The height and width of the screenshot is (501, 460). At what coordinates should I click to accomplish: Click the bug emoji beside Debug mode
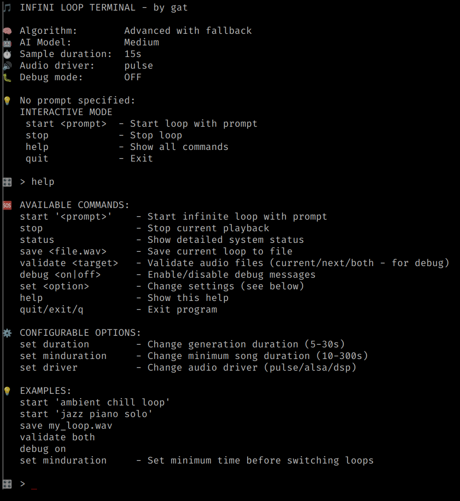pyautogui.click(x=7, y=77)
